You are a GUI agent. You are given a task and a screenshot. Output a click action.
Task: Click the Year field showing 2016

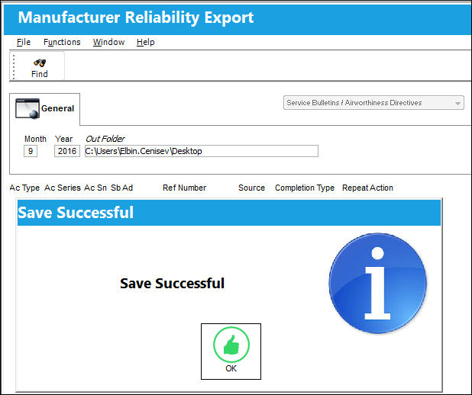pos(66,151)
